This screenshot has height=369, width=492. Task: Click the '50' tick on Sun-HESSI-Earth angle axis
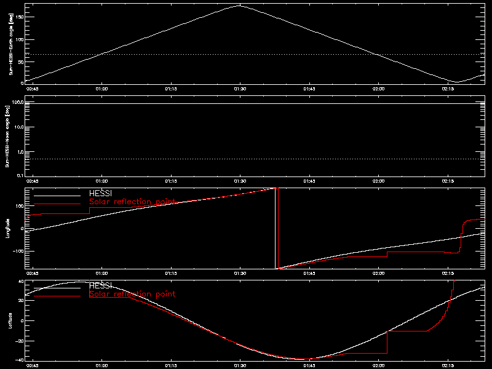[x=21, y=62]
